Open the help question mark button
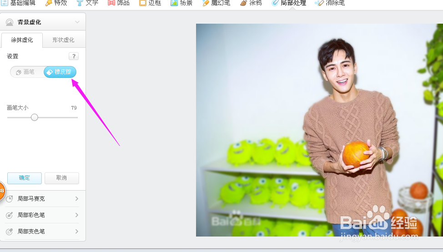Viewport: 443px width, 252px height. [74, 56]
